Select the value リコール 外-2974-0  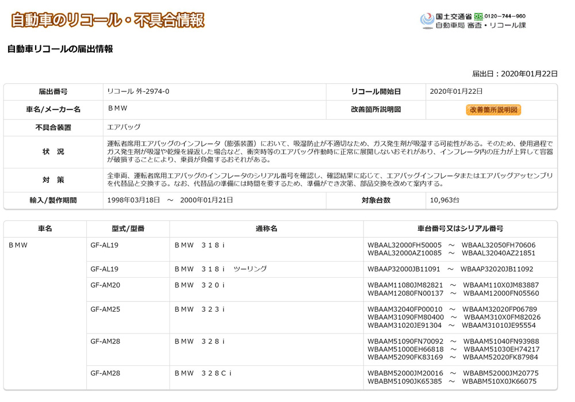coord(138,91)
